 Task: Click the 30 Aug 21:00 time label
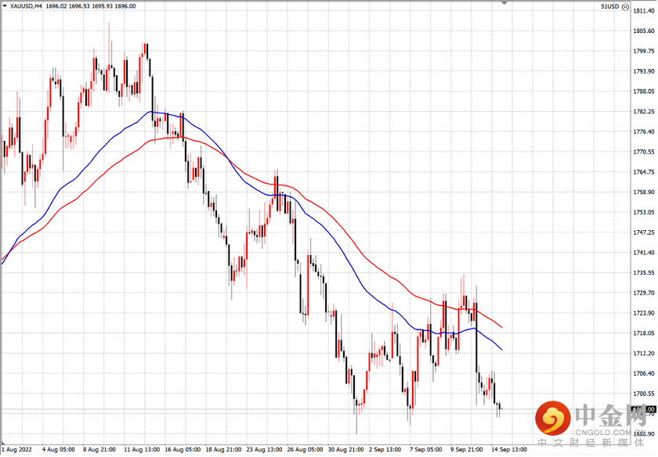pyautogui.click(x=345, y=449)
